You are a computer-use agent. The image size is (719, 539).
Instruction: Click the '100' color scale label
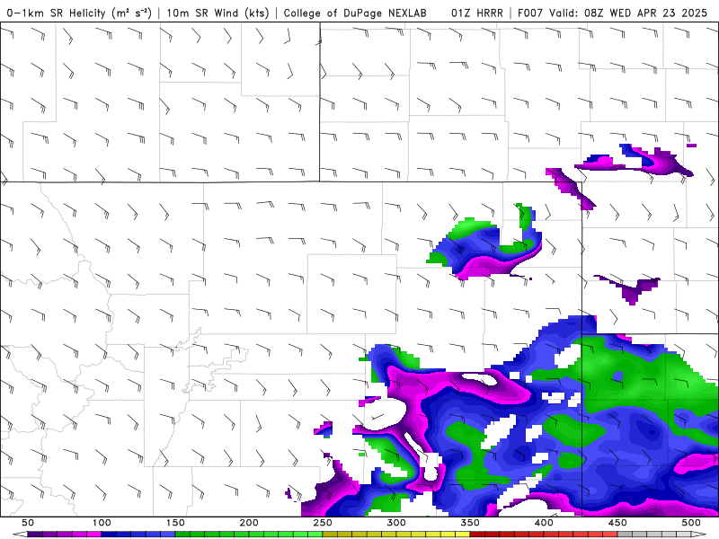(x=102, y=523)
